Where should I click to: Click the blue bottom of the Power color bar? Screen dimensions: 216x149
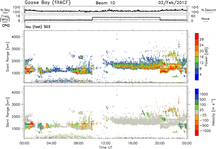[197, 77]
